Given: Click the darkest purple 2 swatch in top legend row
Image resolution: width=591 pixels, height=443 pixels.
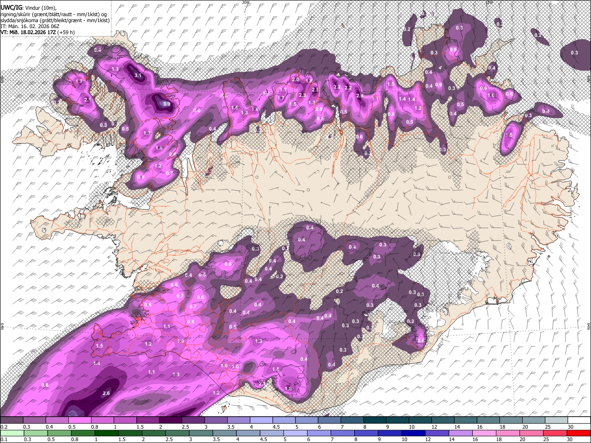Looking at the screenshot, I should [170, 420].
